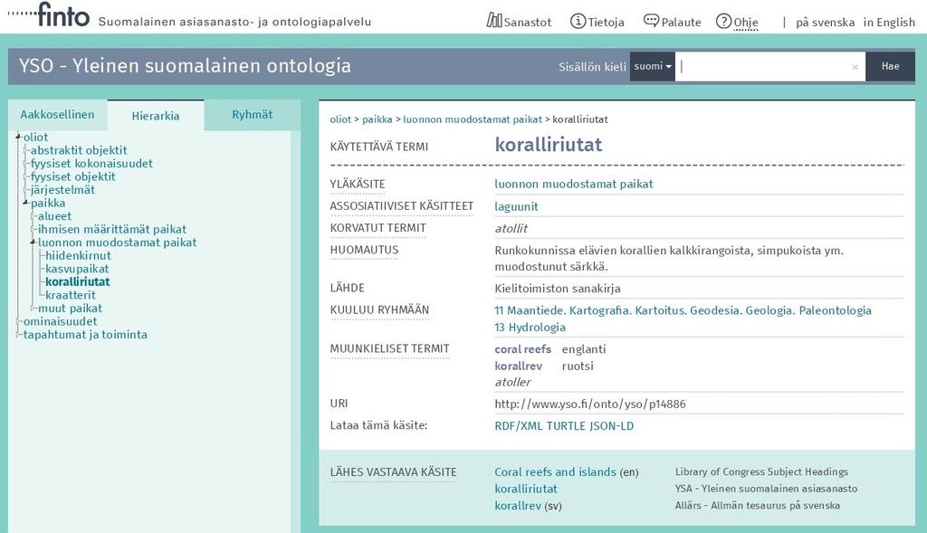Open korallrev (sv) Allärs match
Screen dimensions: 927x533
click(518, 506)
